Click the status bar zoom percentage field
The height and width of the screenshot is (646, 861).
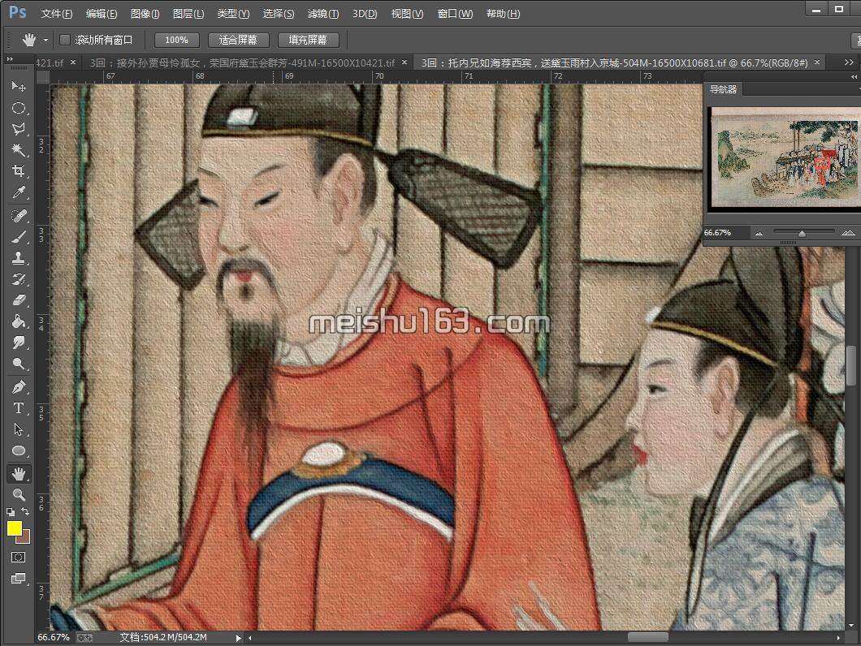click(54, 637)
